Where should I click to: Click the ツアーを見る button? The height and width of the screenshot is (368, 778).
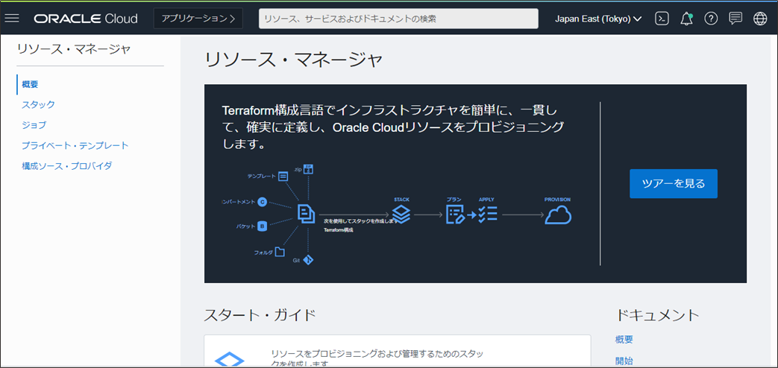(674, 184)
